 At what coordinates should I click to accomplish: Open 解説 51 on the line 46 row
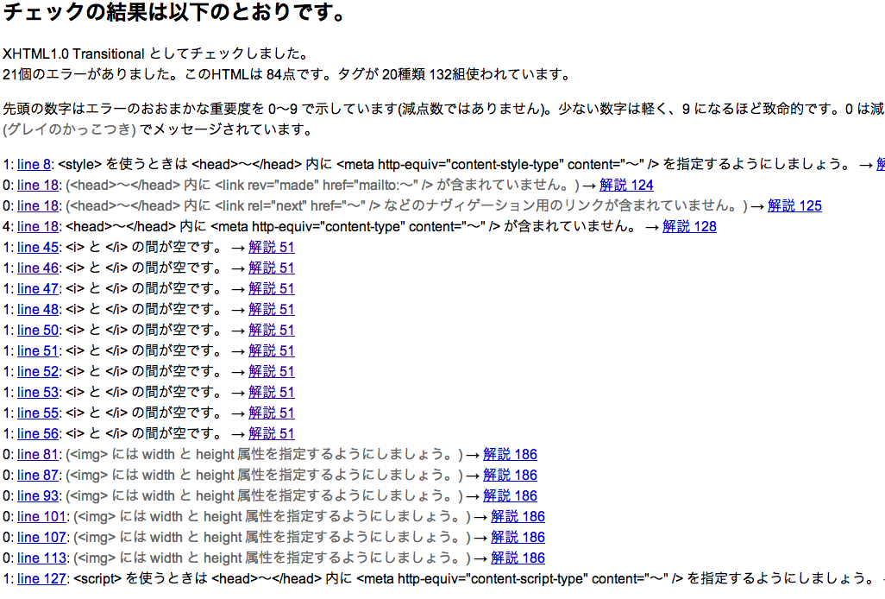tap(271, 268)
